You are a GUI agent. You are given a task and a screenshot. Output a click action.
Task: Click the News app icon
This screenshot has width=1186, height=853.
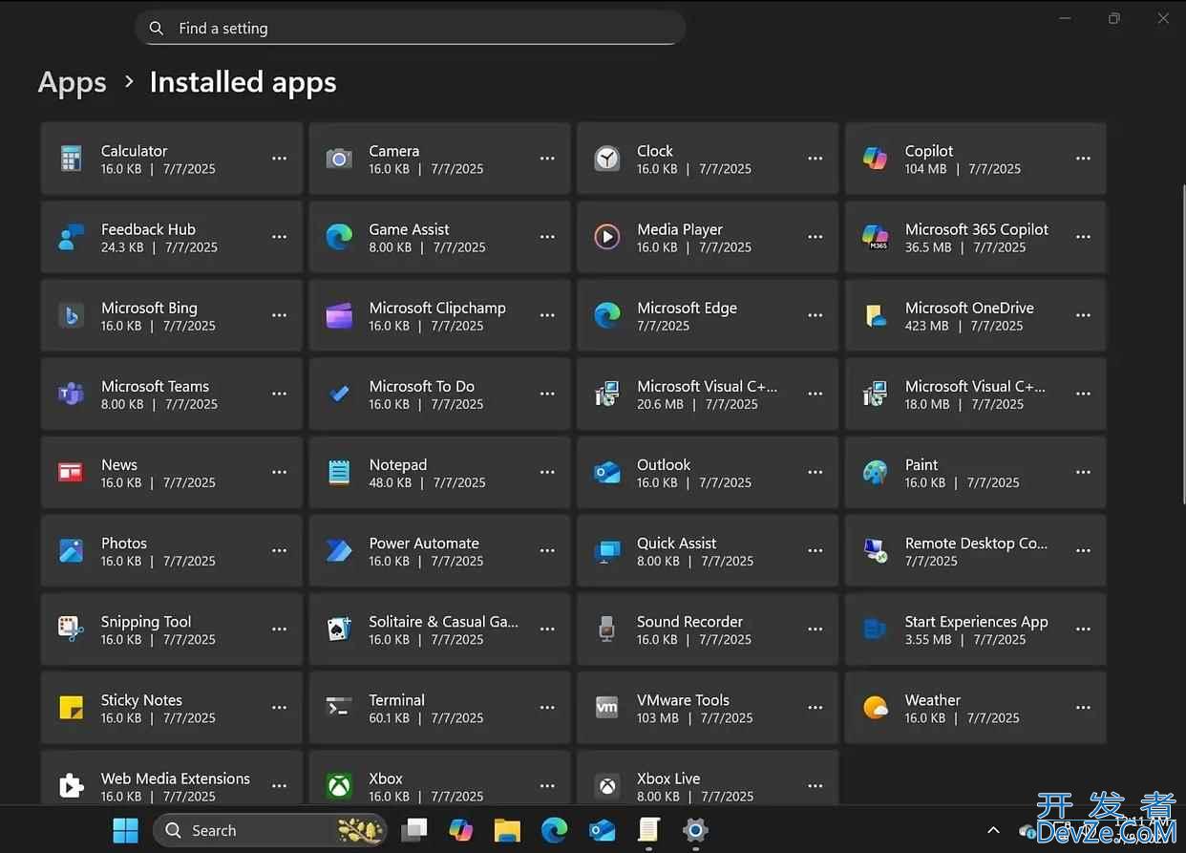click(x=71, y=472)
